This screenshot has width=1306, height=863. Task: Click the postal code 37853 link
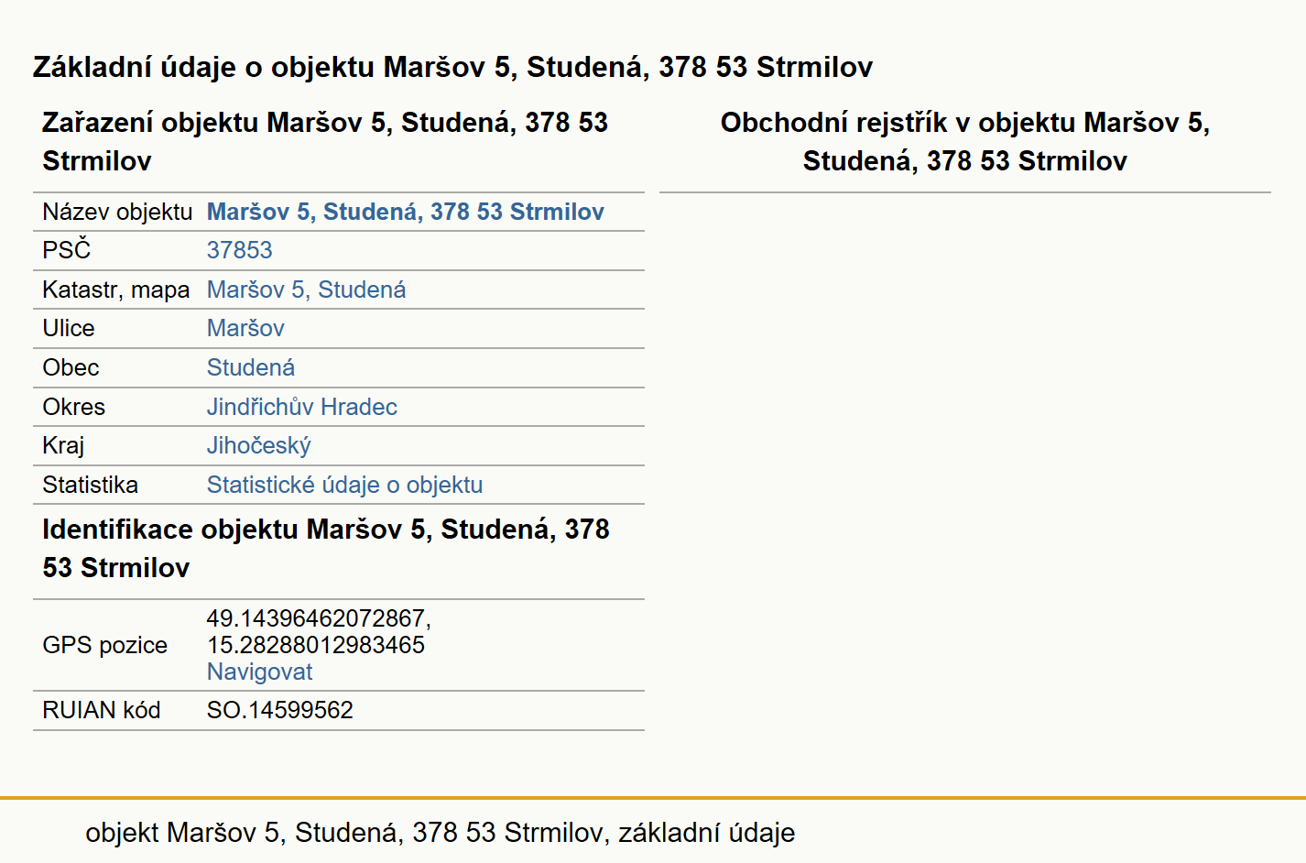tap(239, 250)
